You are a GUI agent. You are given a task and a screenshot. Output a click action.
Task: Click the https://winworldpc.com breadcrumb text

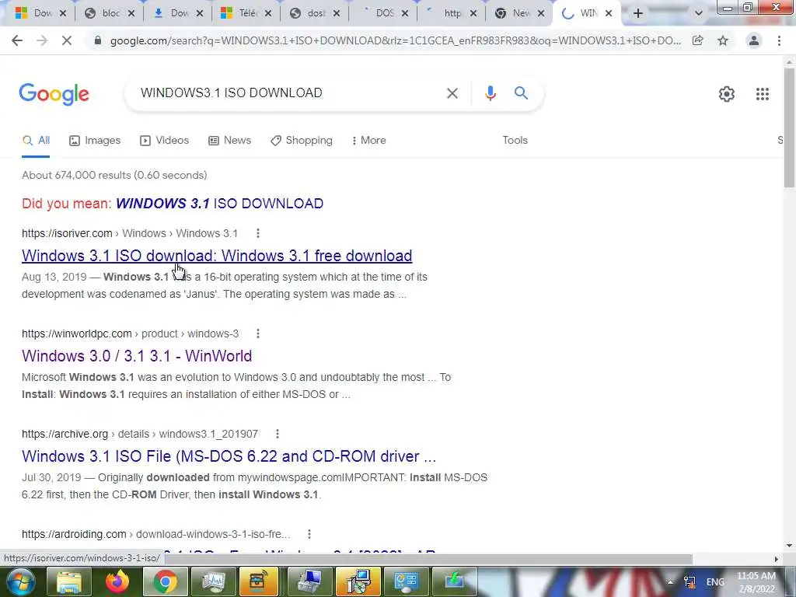tap(77, 333)
